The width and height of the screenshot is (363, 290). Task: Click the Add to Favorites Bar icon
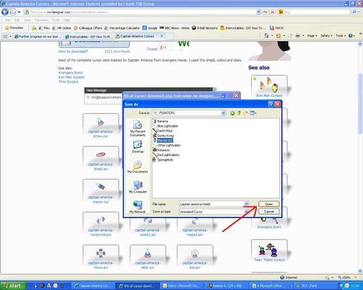point(34,28)
